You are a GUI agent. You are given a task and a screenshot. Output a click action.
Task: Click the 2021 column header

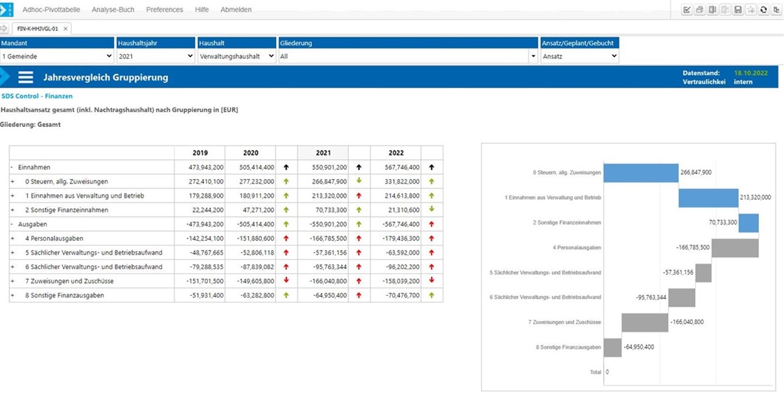pyautogui.click(x=323, y=153)
